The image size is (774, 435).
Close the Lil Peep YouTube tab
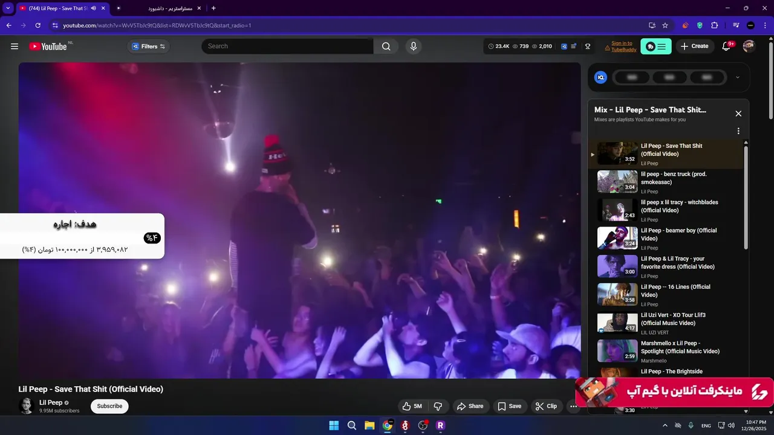[103, 8]
